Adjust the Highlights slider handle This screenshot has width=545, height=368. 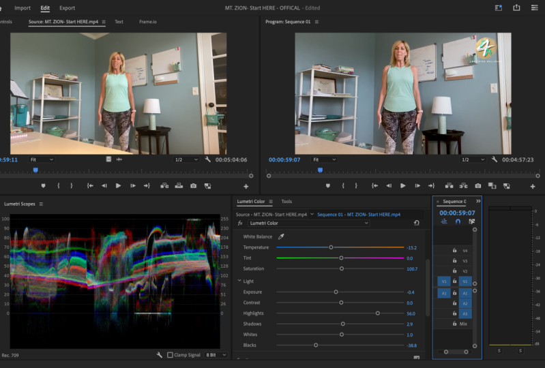(377, 313)
